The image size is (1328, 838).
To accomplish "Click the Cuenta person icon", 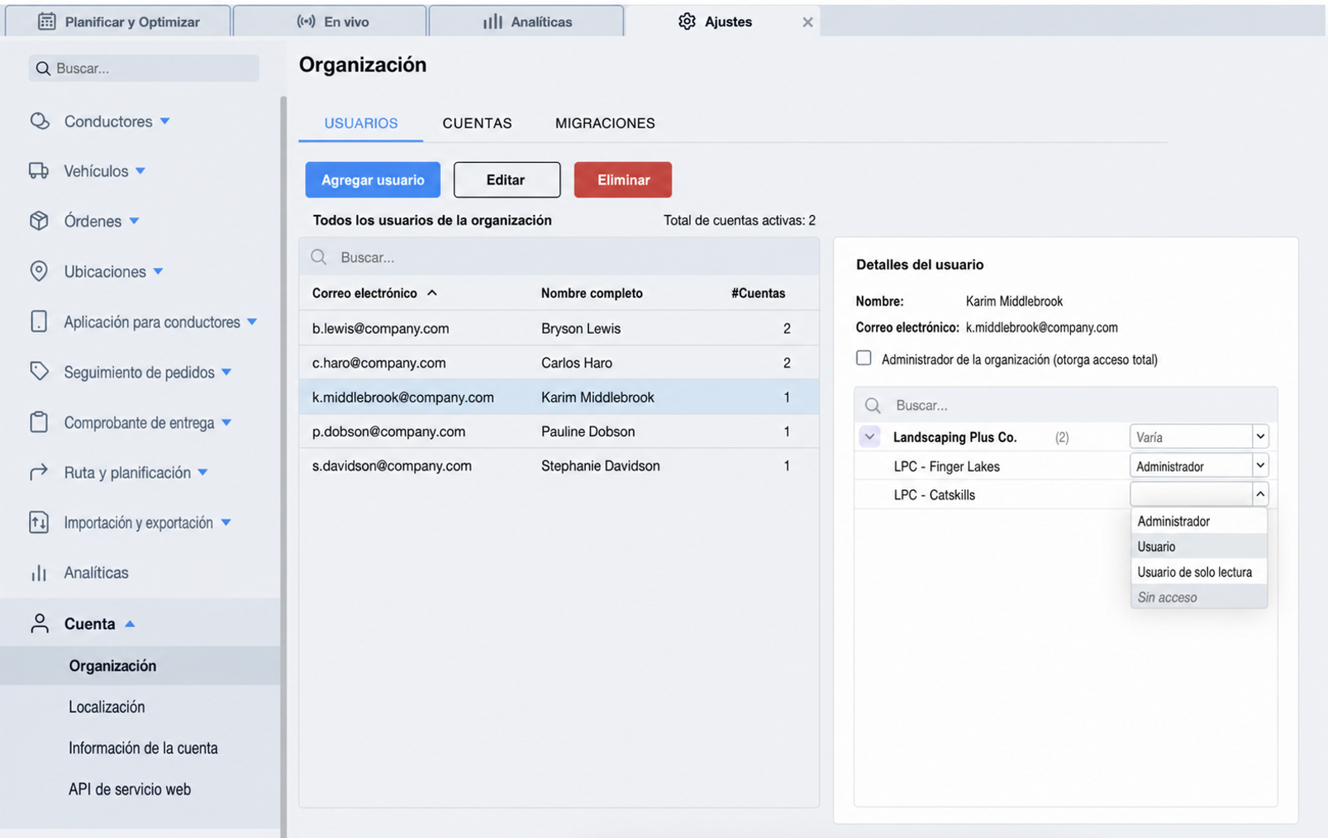I will pyautogui.click(x=39, y=623).
